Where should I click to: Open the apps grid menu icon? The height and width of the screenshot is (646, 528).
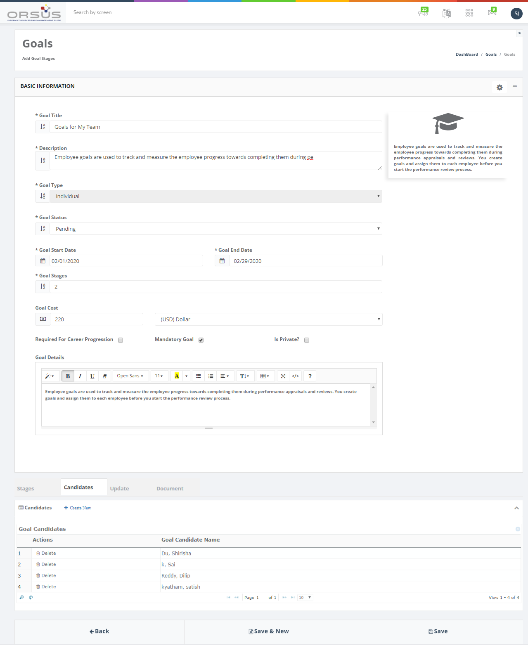(x=469, y=13)
